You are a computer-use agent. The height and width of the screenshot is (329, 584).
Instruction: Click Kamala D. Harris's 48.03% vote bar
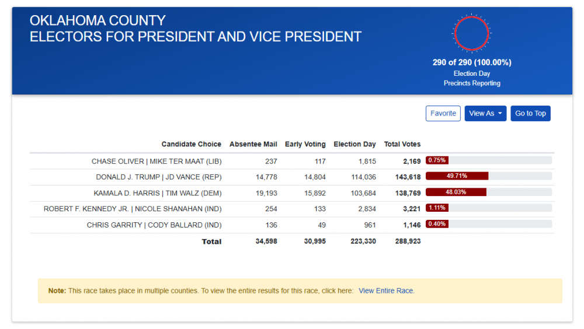[x=456, y=192]
